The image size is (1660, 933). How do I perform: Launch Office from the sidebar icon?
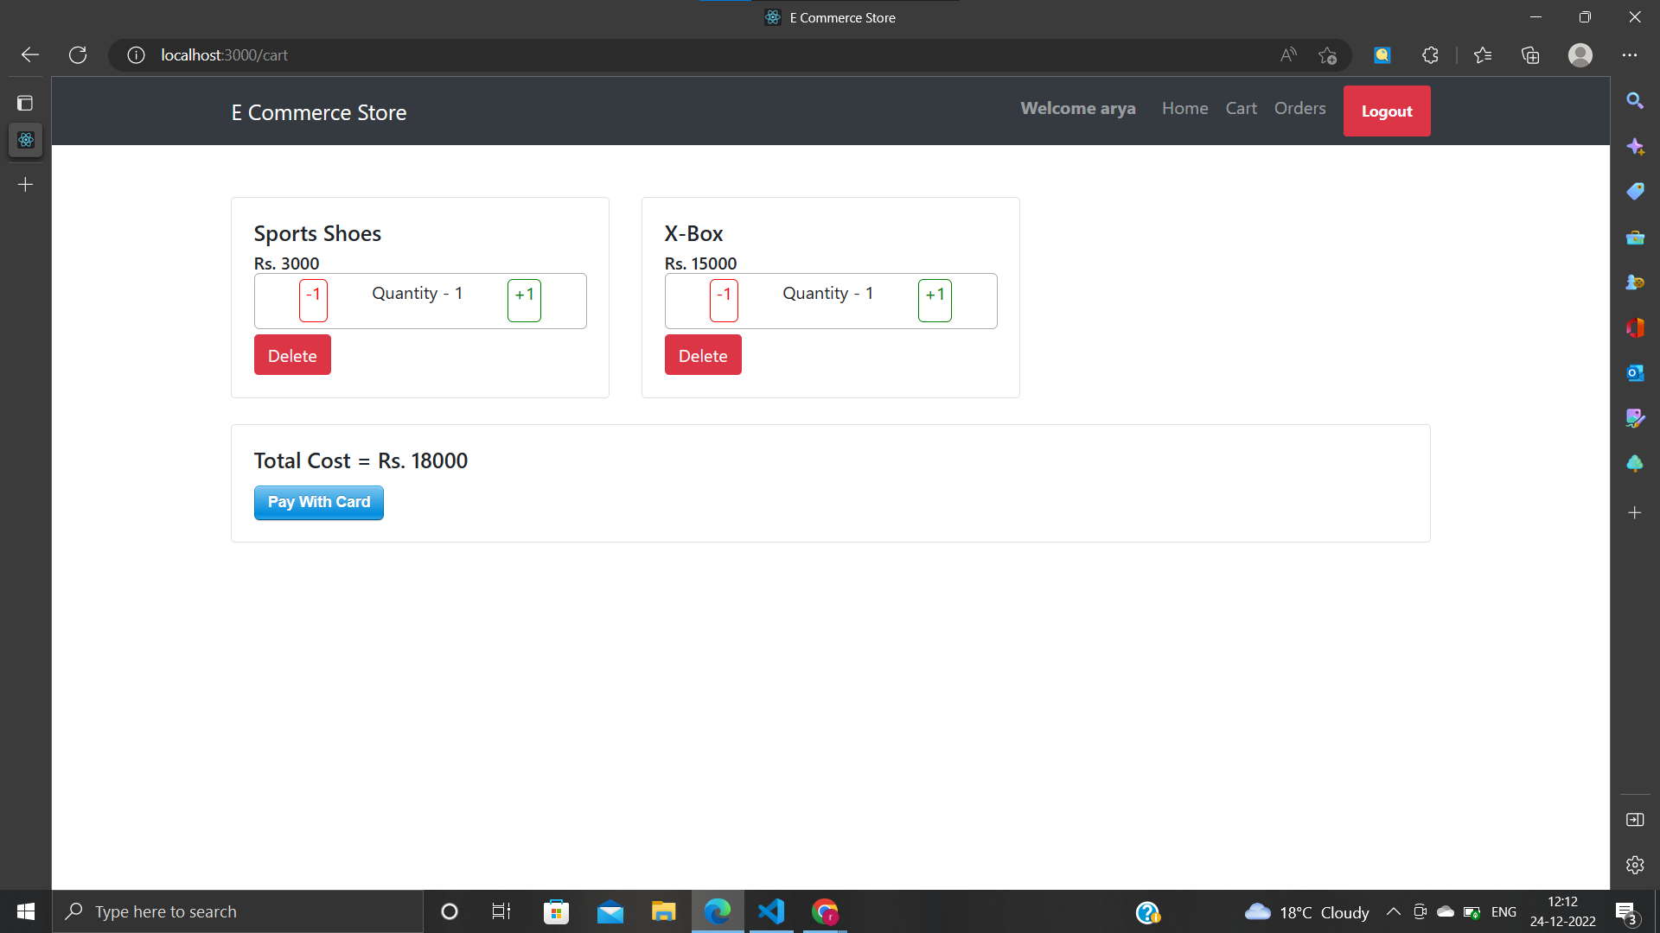(x=1635, y=328)
